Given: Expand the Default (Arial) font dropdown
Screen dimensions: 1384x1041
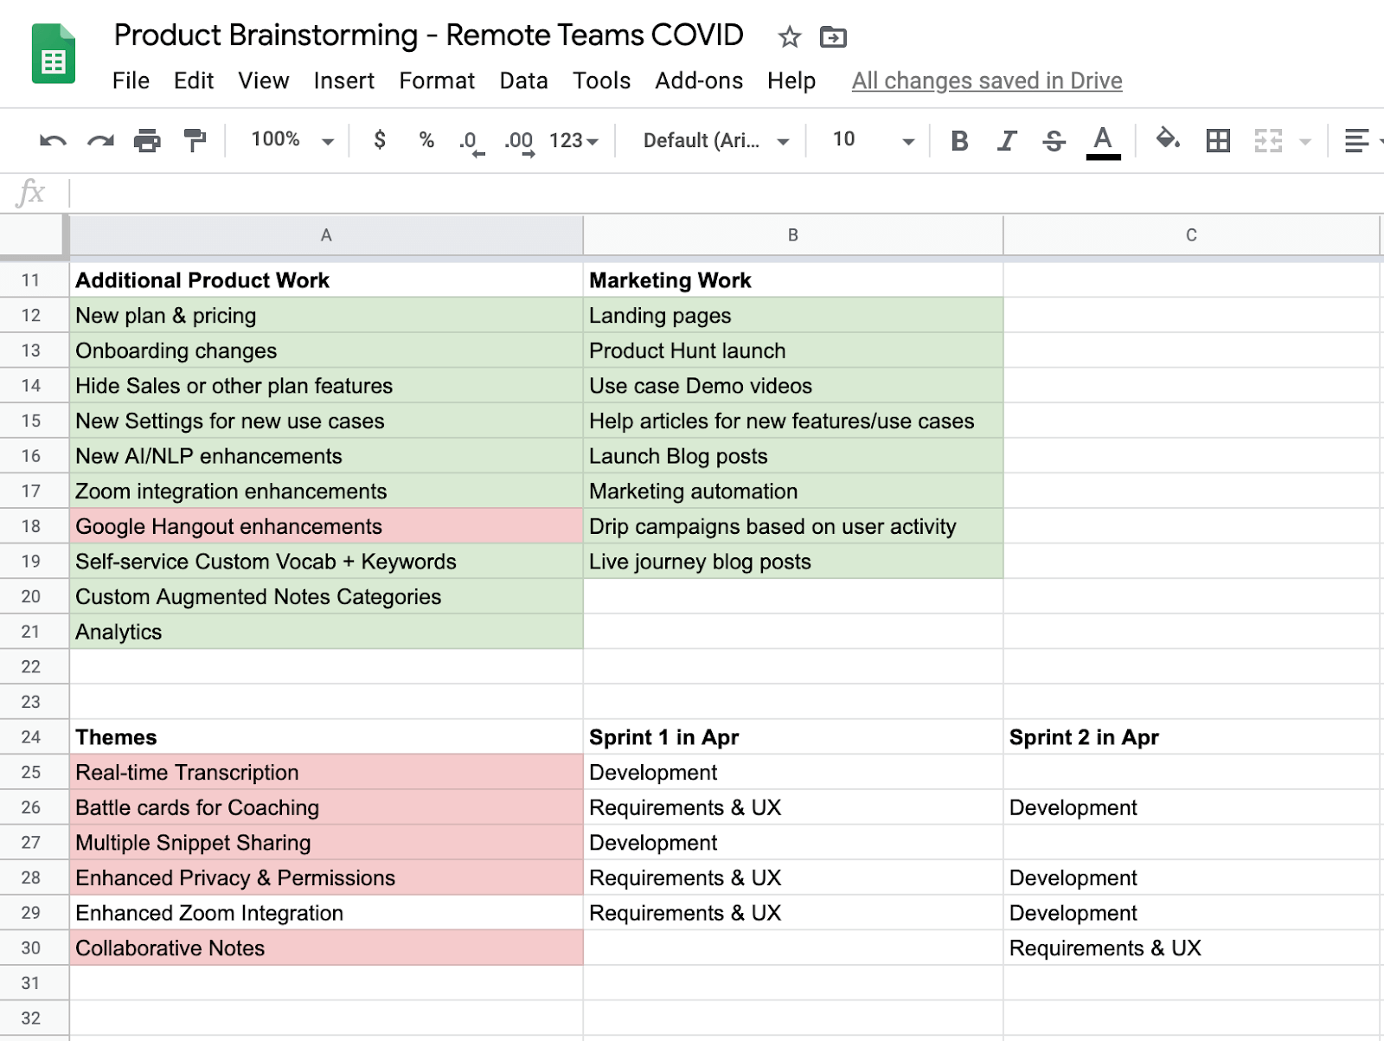Looking at the screenshot, I should [x=715, y=140].
